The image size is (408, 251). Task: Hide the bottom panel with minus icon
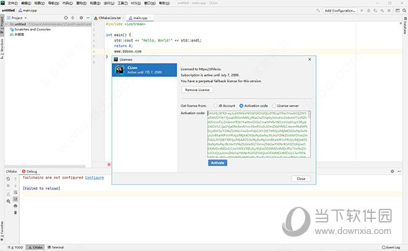tap(399, 171)
